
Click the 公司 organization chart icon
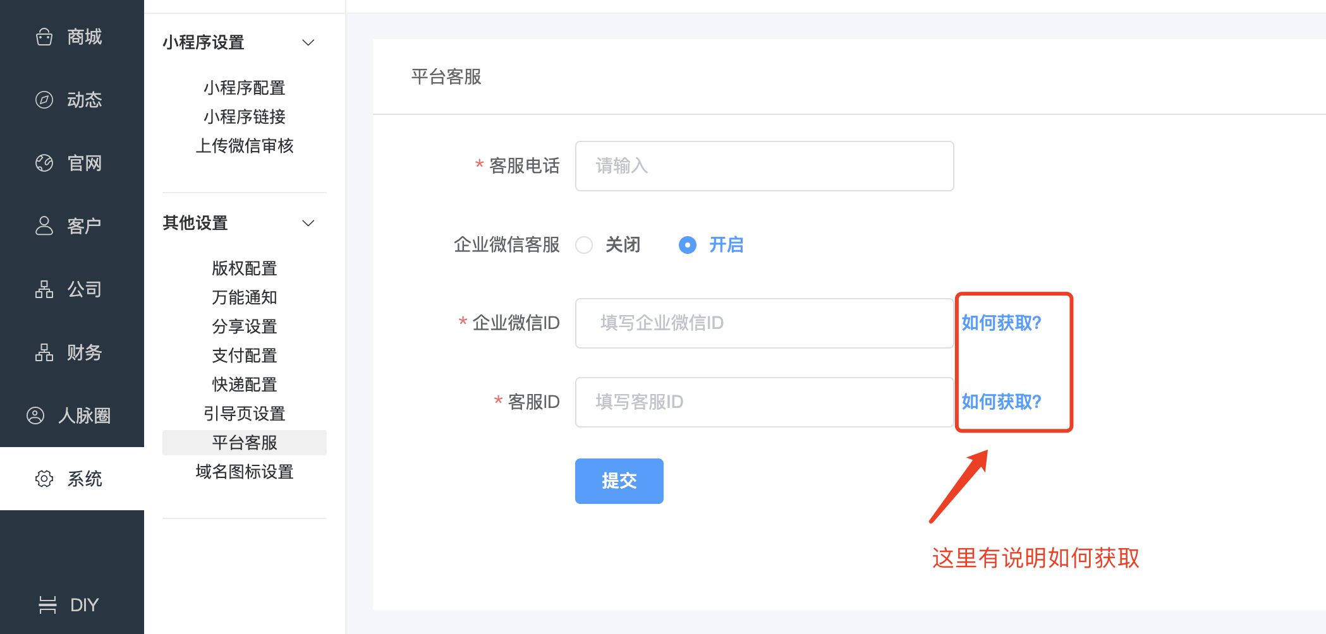(44, 289)
